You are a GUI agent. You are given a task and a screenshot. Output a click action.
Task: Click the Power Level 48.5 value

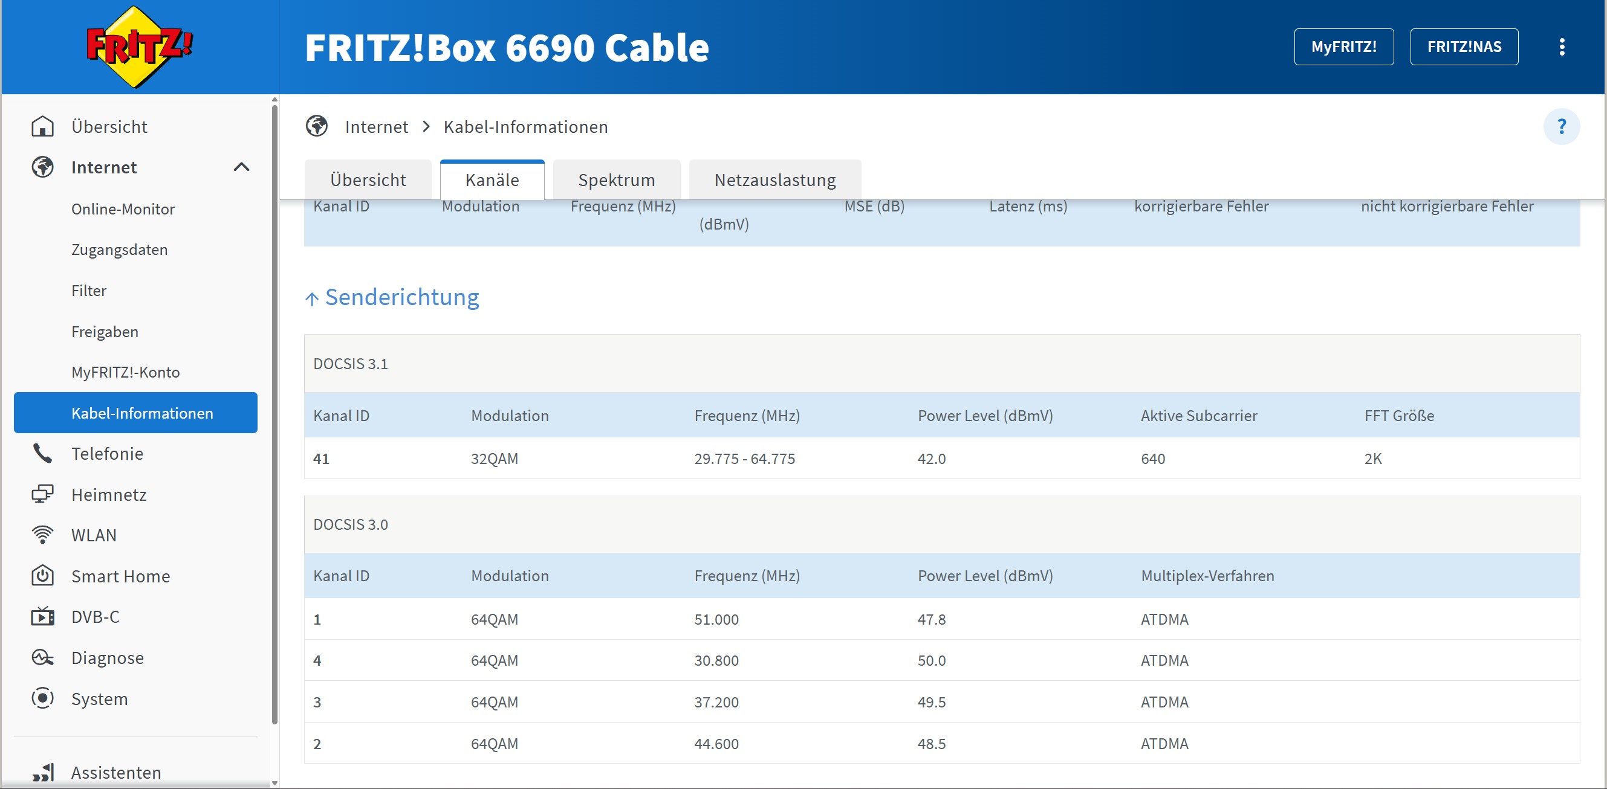point(932,744)
